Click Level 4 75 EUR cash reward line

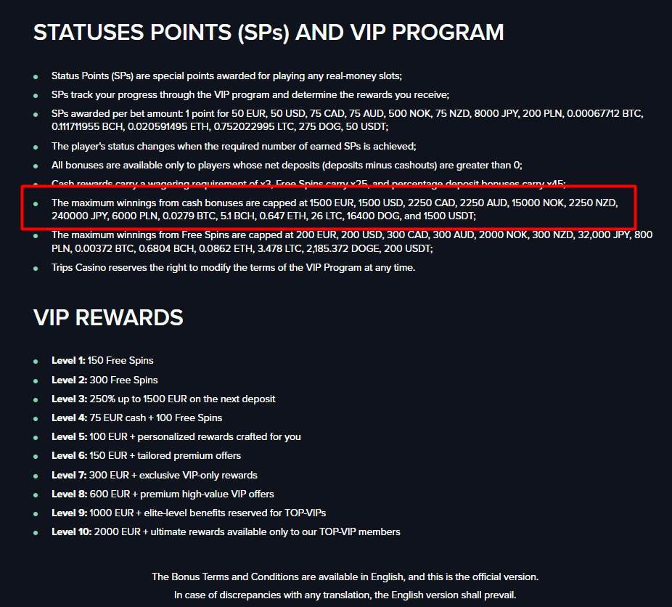[x=136, y=417]
